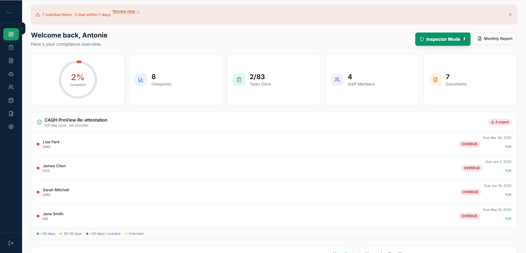Viewport: 526px width, 253px height.
Task: Click the CAQH shield check icon
Action: [x=39, y=122]
